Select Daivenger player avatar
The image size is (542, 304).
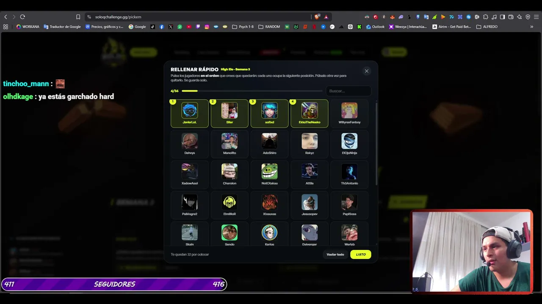(310, 233)
